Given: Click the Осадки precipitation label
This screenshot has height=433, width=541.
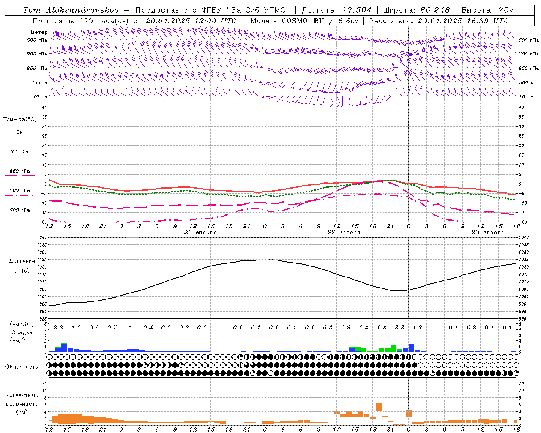Looking at the screenshot, I should click(x=22, y=332).
